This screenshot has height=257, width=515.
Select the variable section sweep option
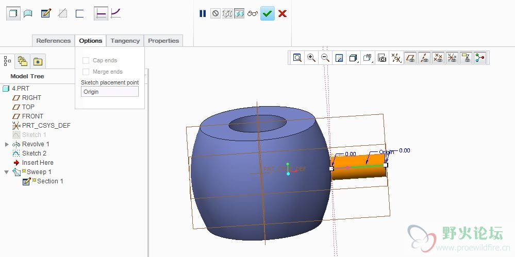point(116,13)
